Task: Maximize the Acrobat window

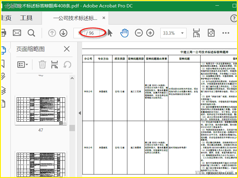Action: (234, 6)
